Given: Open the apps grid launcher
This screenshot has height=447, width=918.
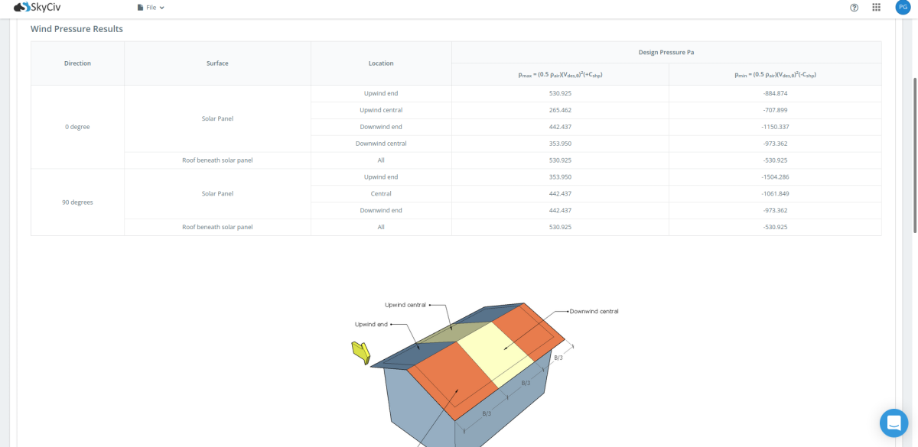Looking at the screenshot, I should coord(877,8).
